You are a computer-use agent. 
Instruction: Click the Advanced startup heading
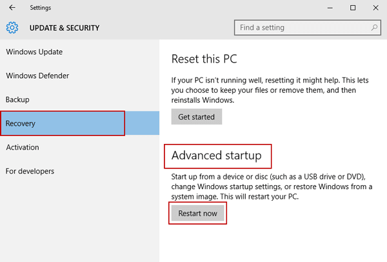tap(216, 156)
